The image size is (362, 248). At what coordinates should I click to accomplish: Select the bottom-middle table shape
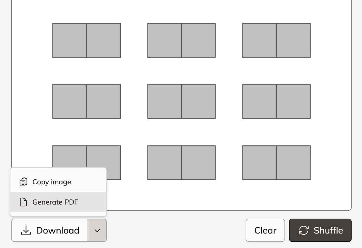(181, 162)
